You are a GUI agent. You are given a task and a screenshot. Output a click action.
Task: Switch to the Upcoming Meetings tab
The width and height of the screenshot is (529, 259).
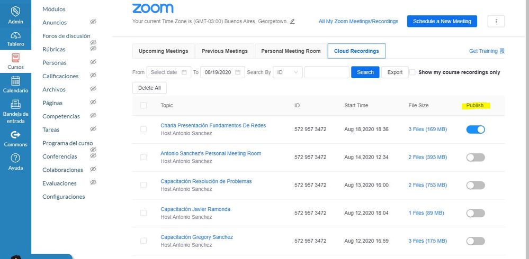tap(163, 51)
